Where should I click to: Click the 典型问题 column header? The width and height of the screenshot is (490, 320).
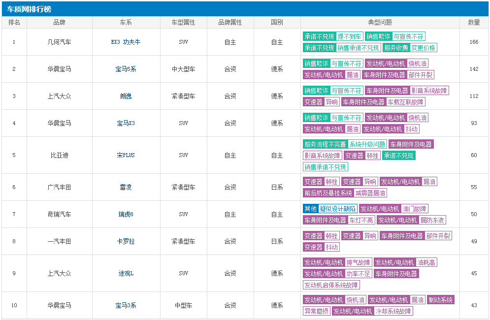380,22
